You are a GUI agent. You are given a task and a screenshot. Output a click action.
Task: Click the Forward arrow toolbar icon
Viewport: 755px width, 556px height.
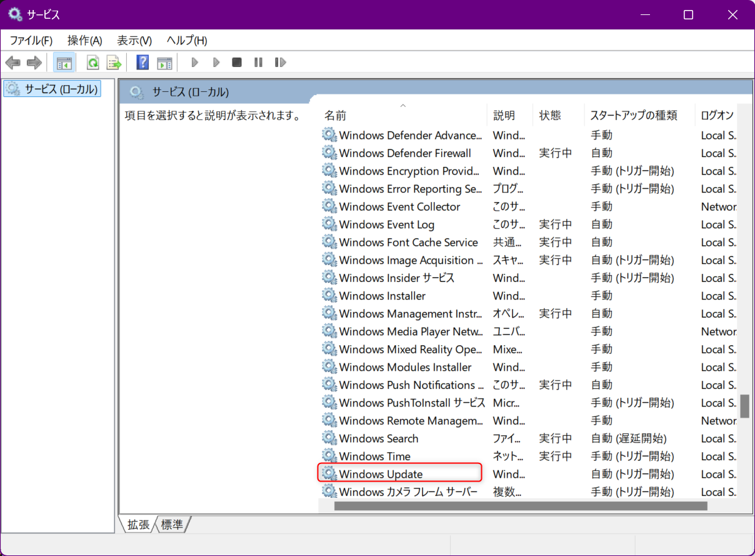(x=34, y=63)
